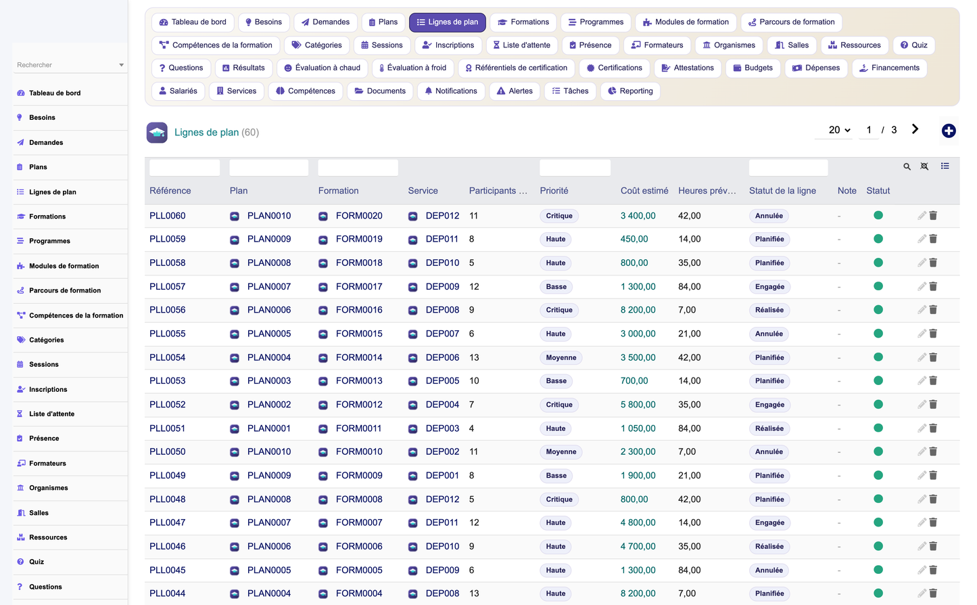Image resolution: width=977 pixels, height=605 pixels.
Task: Click cost value 8 200,00 in PLL0056
Action: coord(638,310)
